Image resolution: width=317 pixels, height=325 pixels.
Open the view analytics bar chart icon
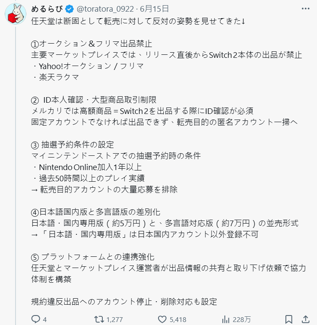225,319
